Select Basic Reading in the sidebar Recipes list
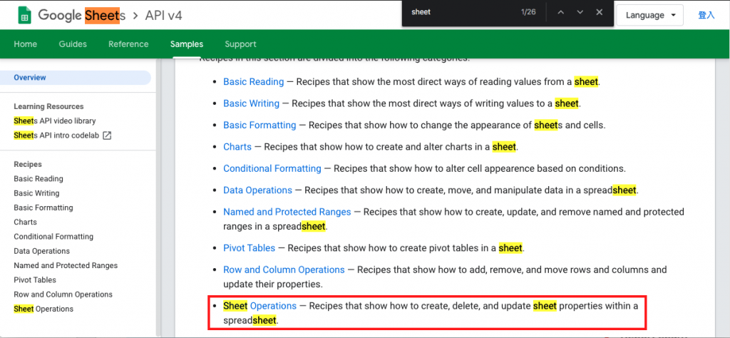 pyautogui.click(x=38, y=179)
